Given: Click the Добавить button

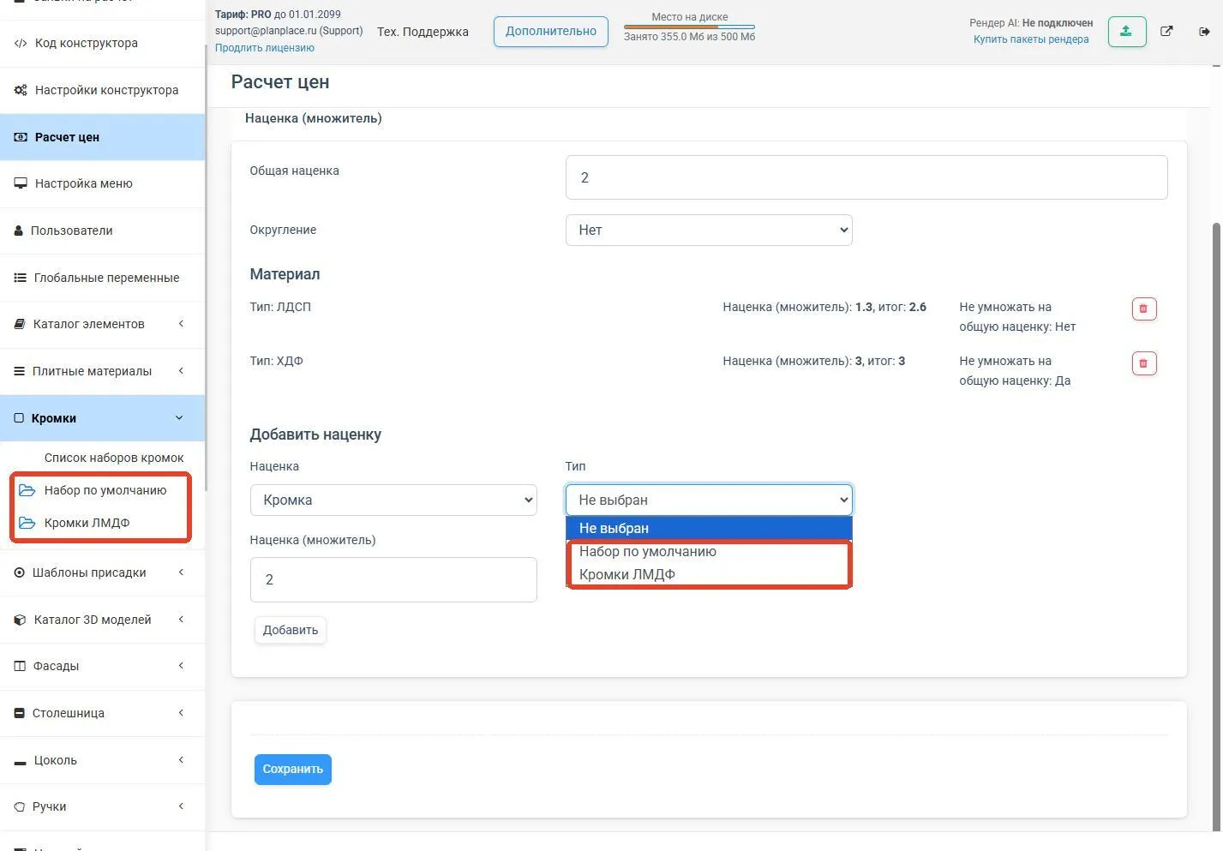Looking at the screenshot, I should [291, 630].
